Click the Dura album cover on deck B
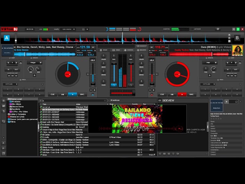The width and height of the screenshot is (245, 184). point(237,51)
